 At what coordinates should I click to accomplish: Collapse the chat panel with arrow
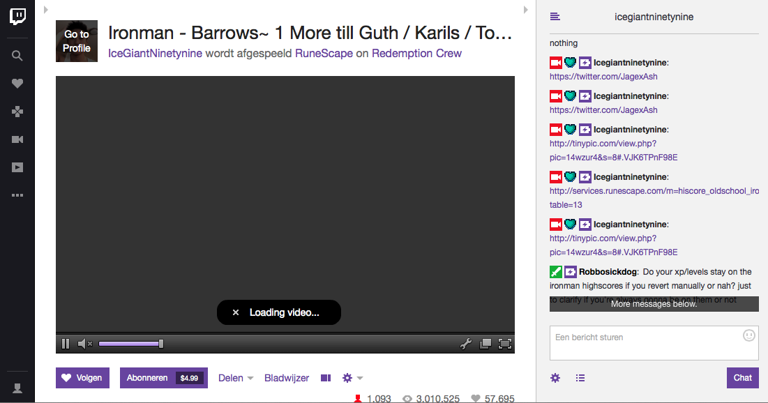coord(525,10)
